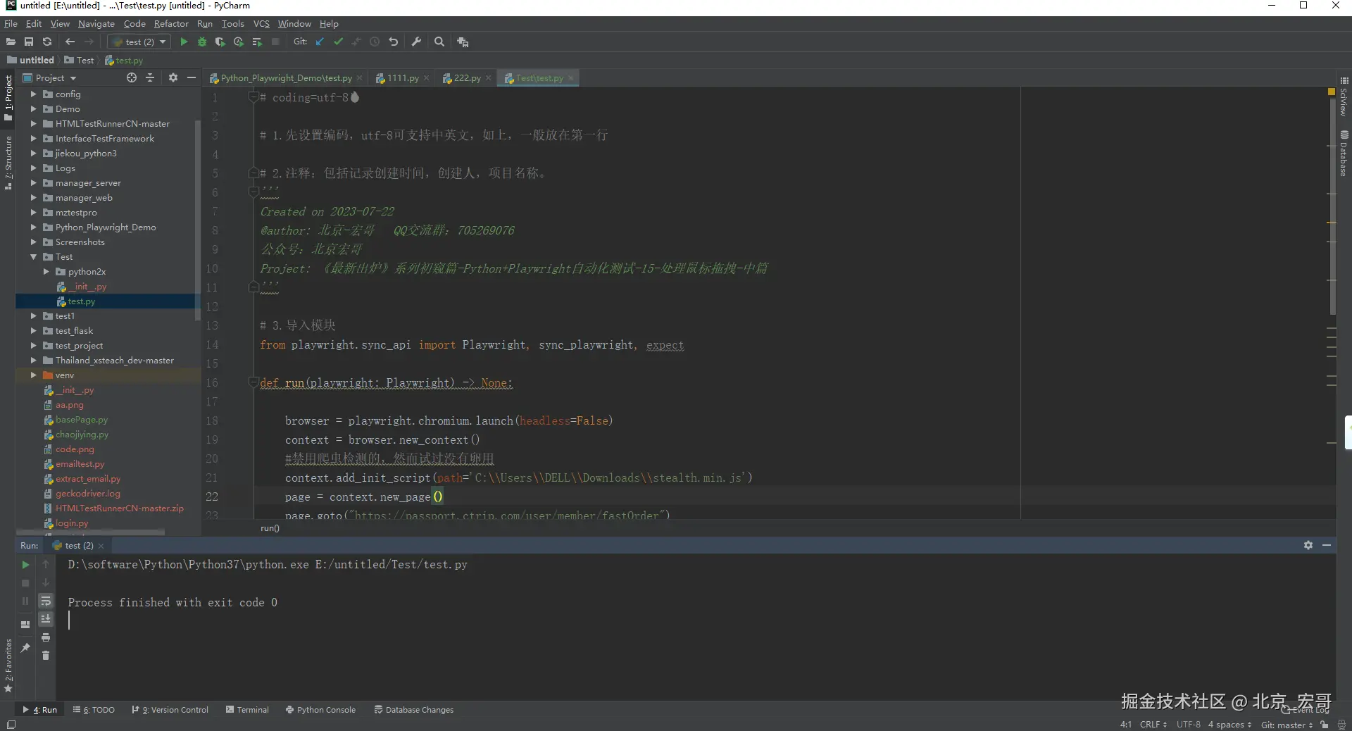Expand the Demo folder
This screenshot has height=731, width=1352.
[33, 109]
